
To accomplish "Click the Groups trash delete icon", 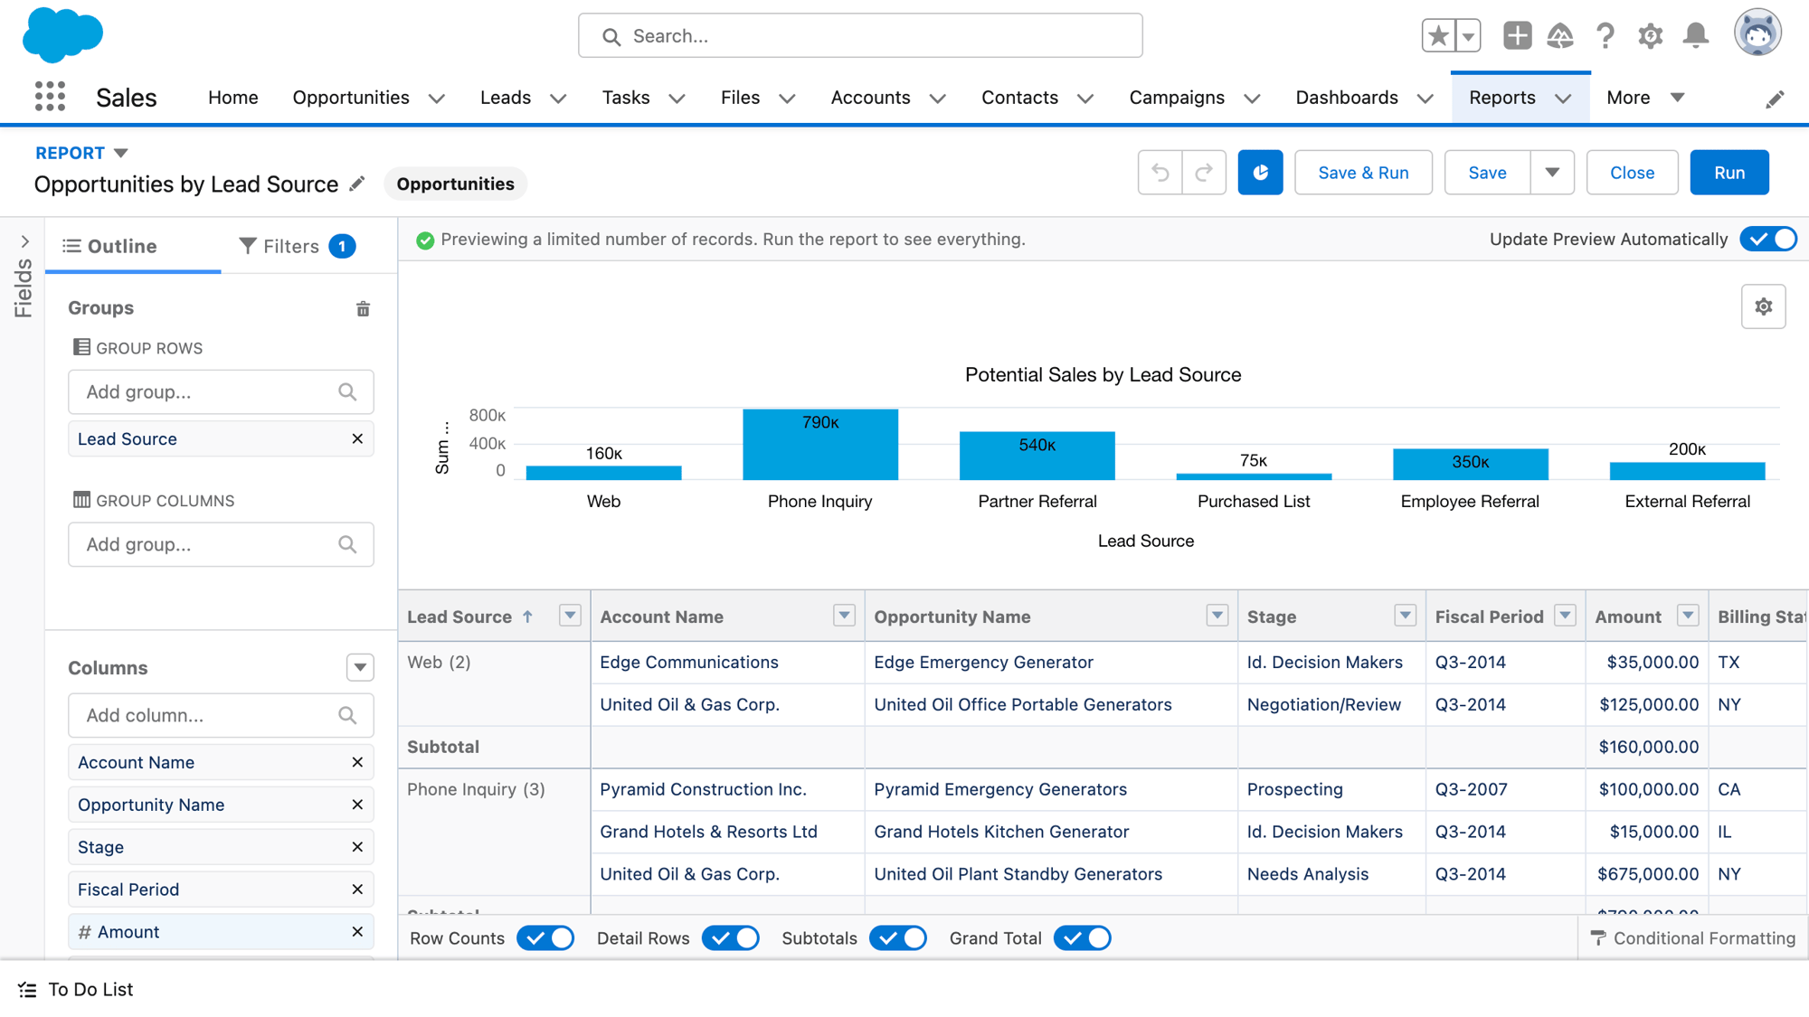I will coord(363,309).
